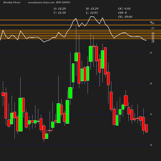Click the last red candle at far right

pos(147,128)
